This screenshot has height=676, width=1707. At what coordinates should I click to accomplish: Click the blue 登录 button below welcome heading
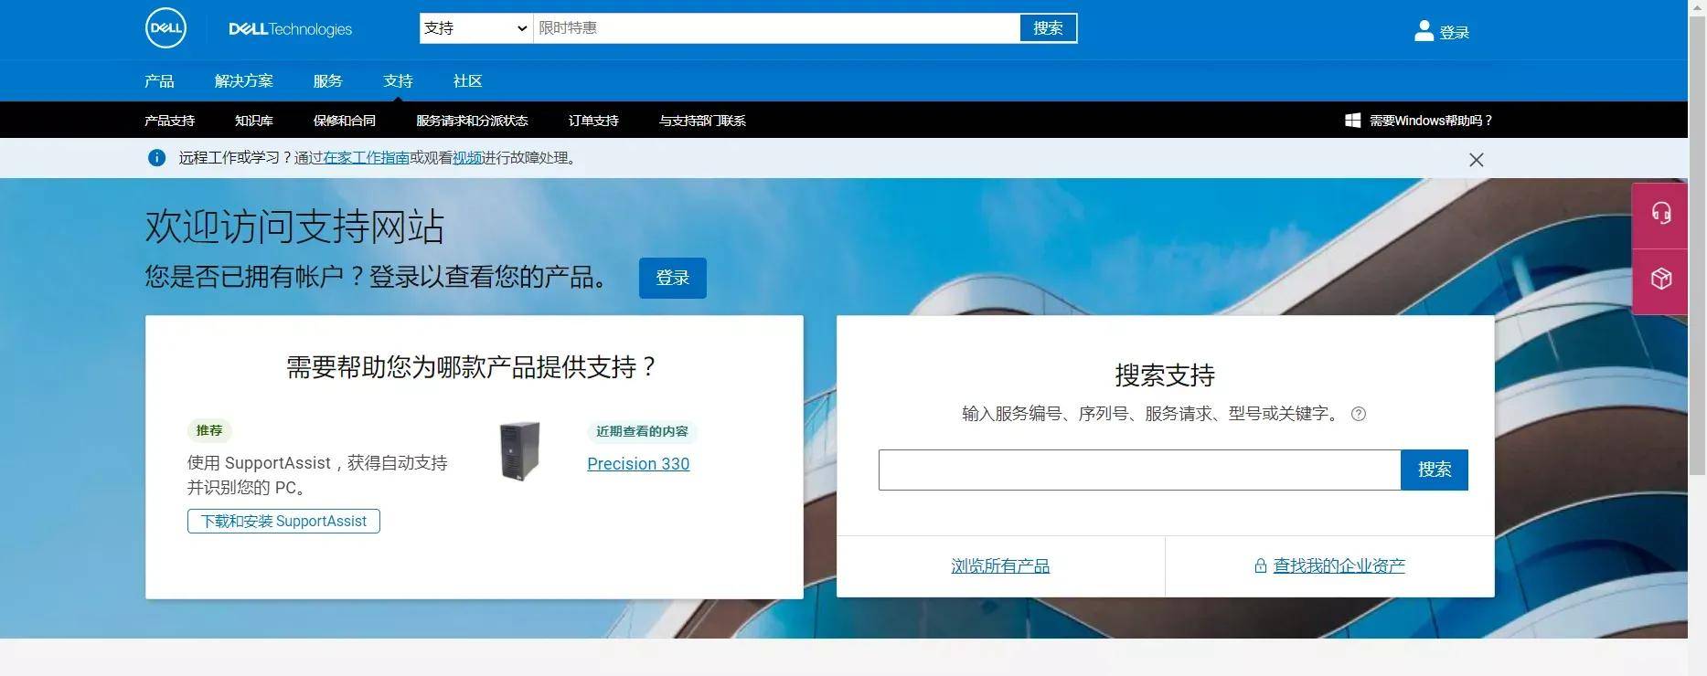point(672,278)
